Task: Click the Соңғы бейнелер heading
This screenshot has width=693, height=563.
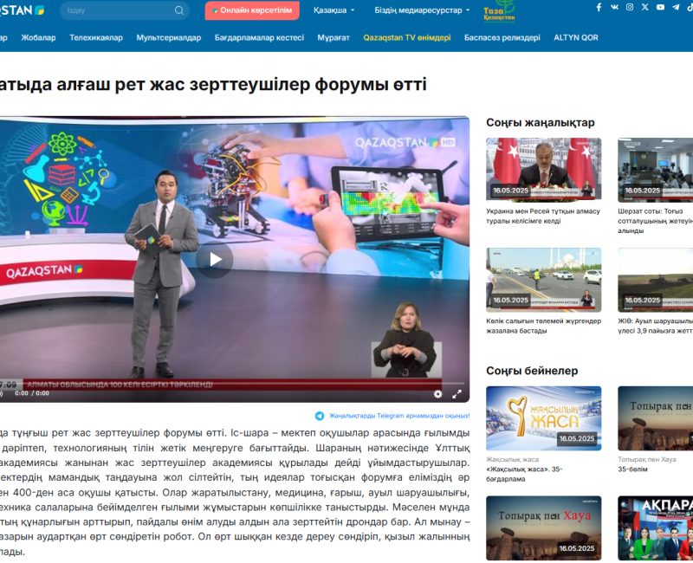Action: [x=532, y=371]
